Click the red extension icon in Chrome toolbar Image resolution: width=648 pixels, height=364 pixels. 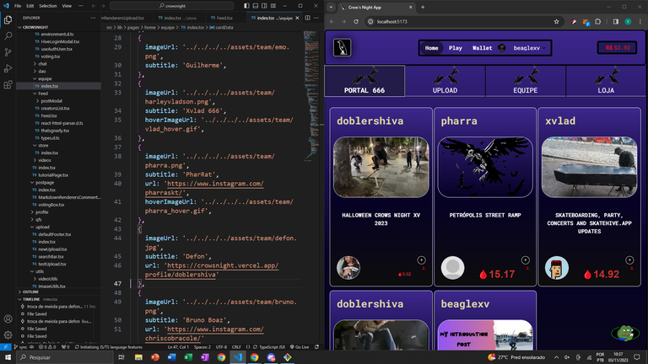574,21
